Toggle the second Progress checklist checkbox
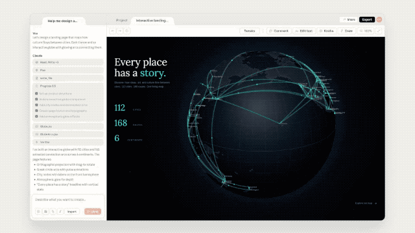Image resolution: width=415 pixels, height=233 pixels. coord(36,99)
